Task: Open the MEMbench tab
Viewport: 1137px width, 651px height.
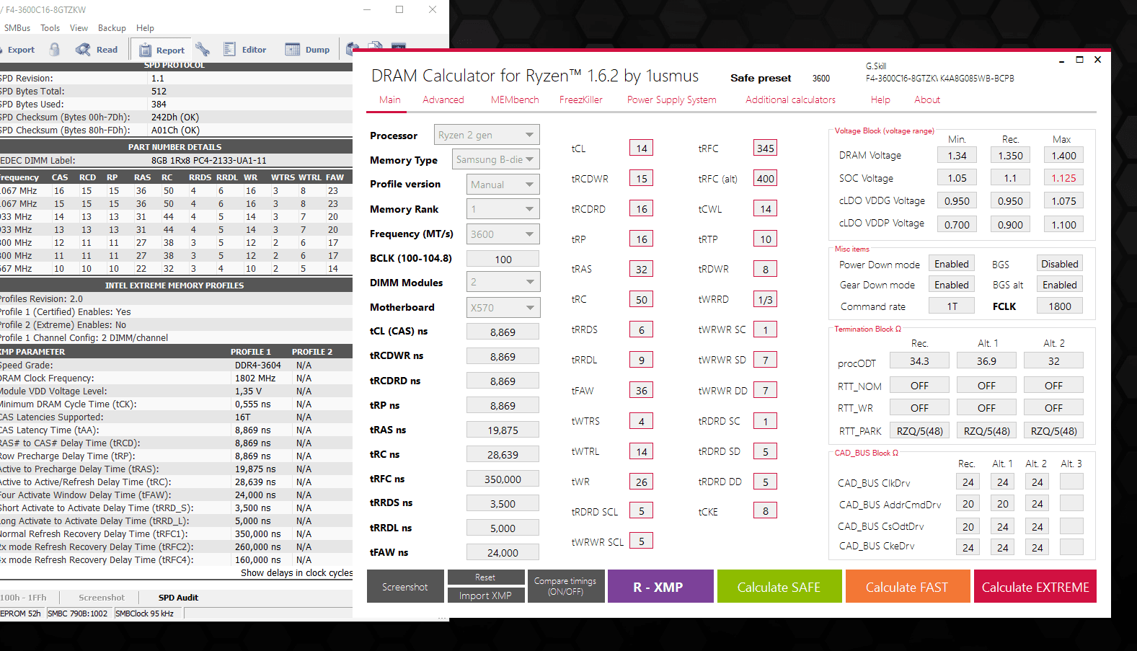Action: pos(515,99)
